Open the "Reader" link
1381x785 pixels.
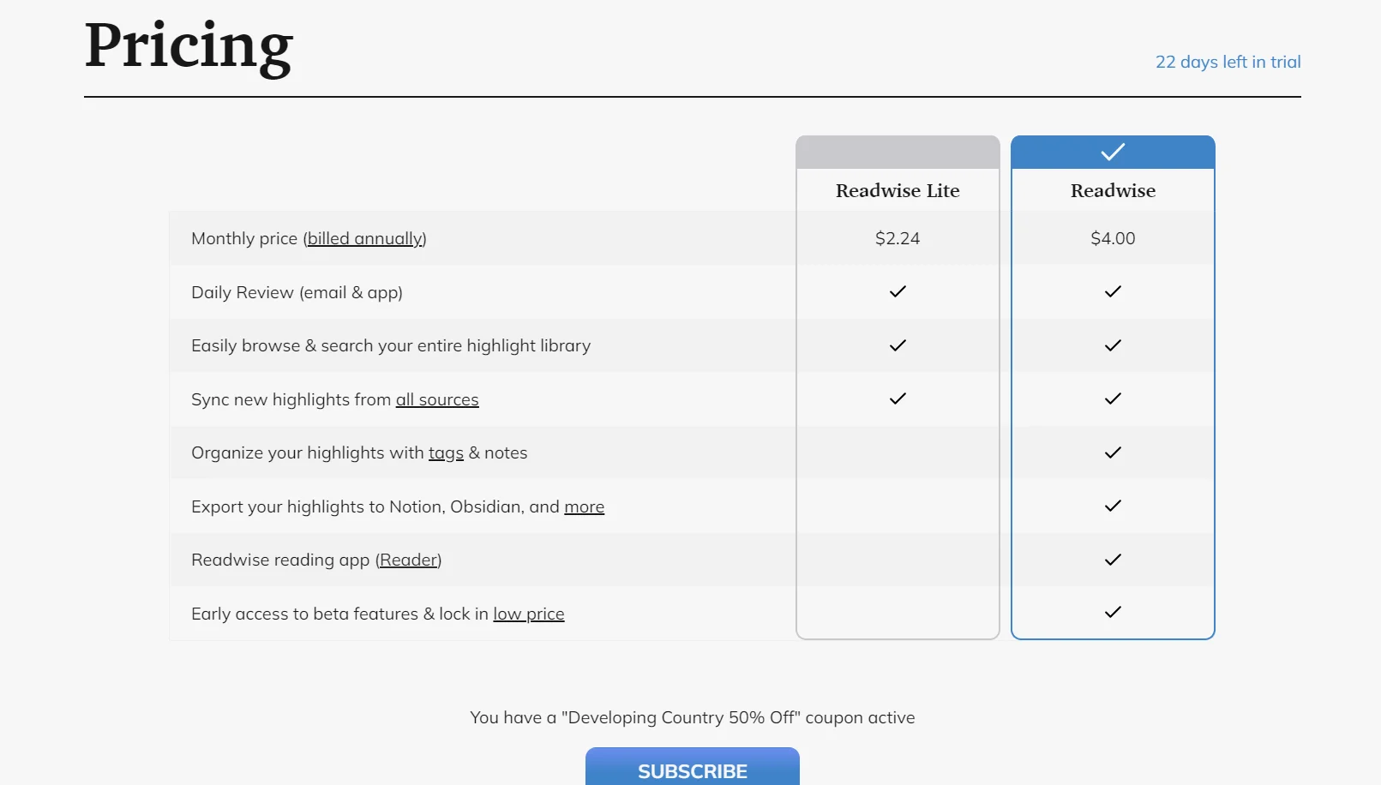pyautogui.click(x=408, y=560)
